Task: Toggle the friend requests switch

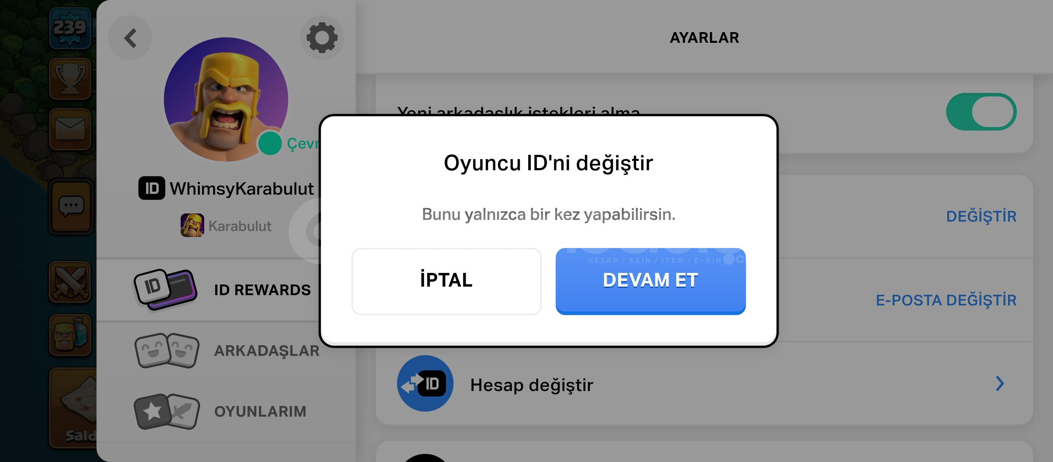Action: click(981, 112)
